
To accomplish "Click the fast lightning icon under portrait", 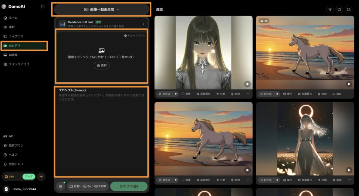I will [x=176, y=94].
